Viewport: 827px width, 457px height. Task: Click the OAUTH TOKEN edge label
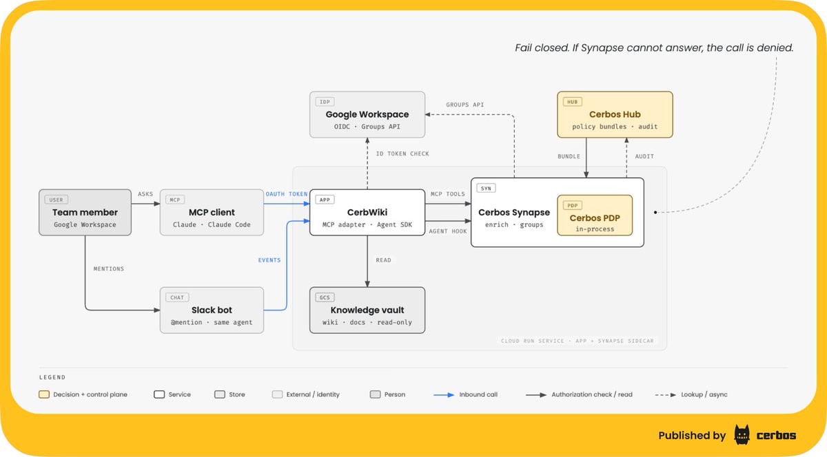pyautogui.click(x=287, y=194)
